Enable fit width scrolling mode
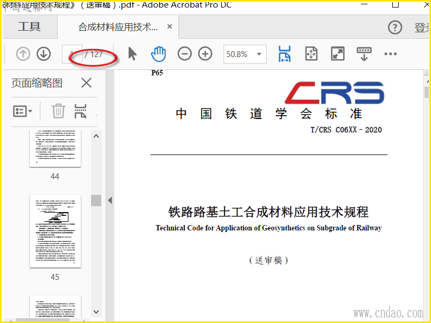Screen dimensions: 431x323 (284, 54)
